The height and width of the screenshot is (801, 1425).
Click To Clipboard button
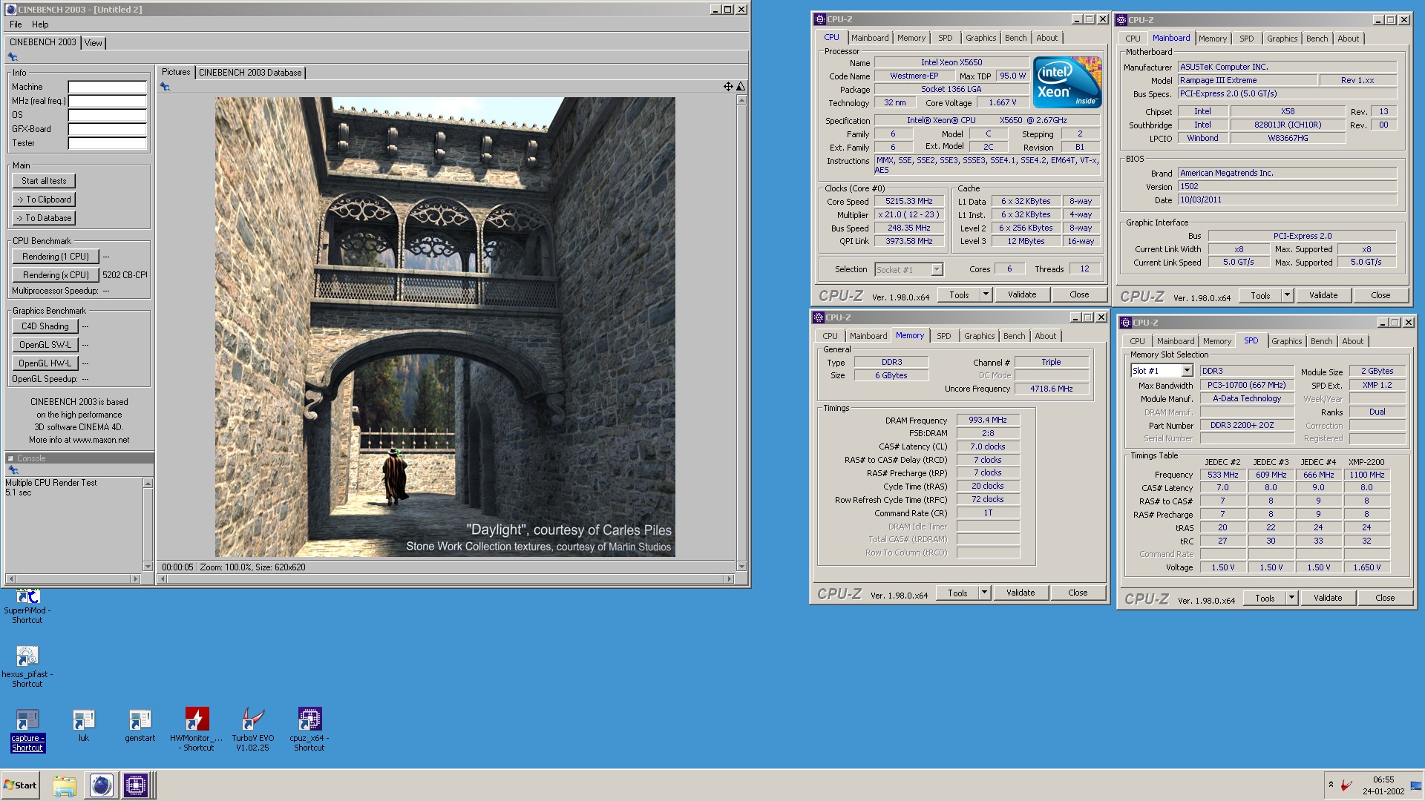click(44, 200)
